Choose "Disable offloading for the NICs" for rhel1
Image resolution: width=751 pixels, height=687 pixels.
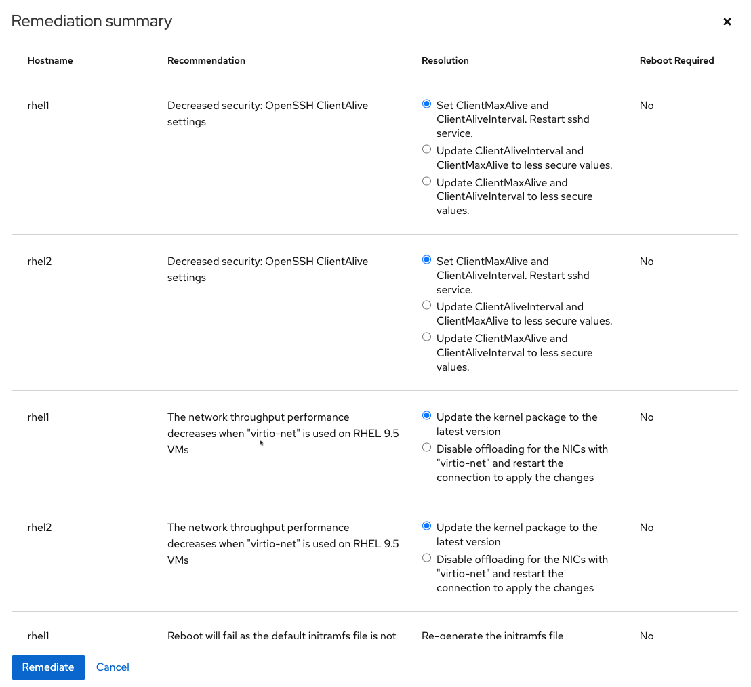(426, 447)
